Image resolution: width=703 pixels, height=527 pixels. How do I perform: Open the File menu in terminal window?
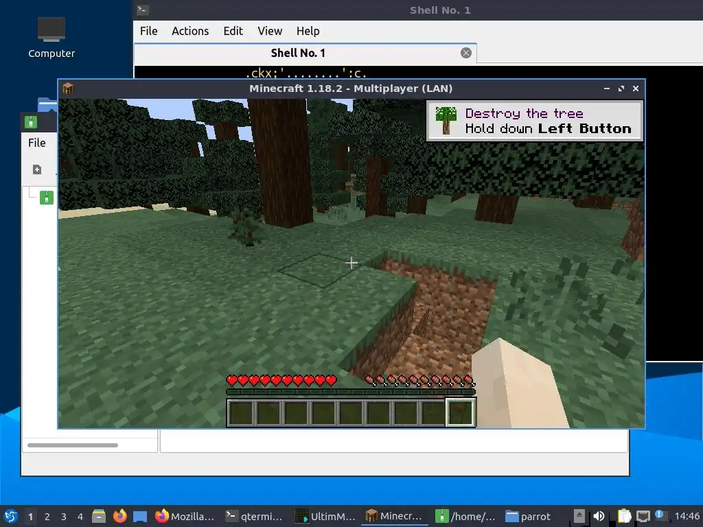148,31
